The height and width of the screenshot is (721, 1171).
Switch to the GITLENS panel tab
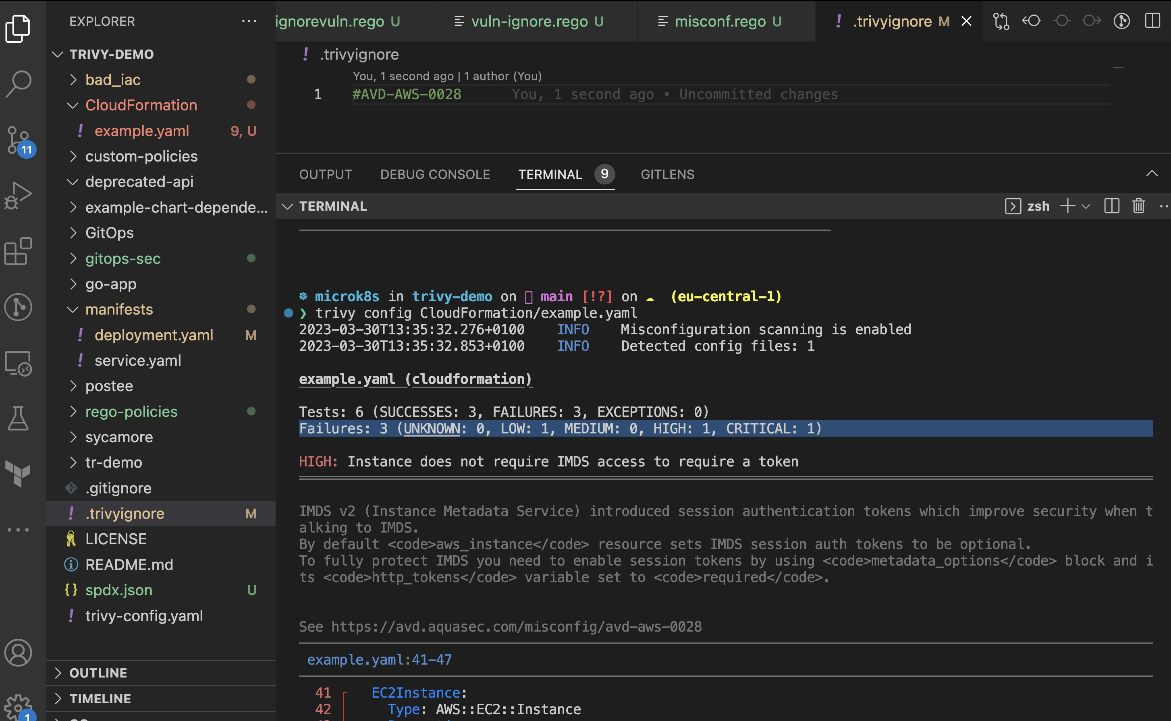point(667,174)
